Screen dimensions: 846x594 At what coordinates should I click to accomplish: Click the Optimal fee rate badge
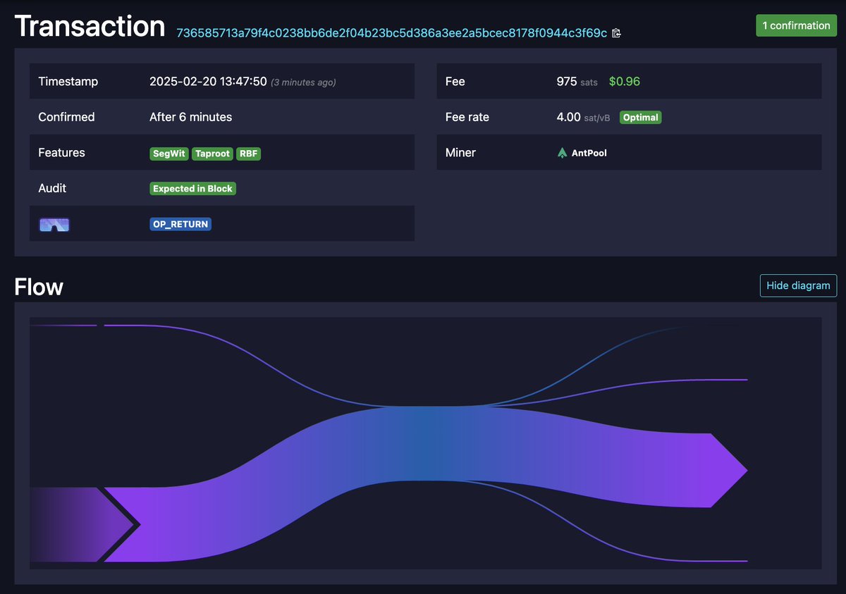[x=640, y=117]
